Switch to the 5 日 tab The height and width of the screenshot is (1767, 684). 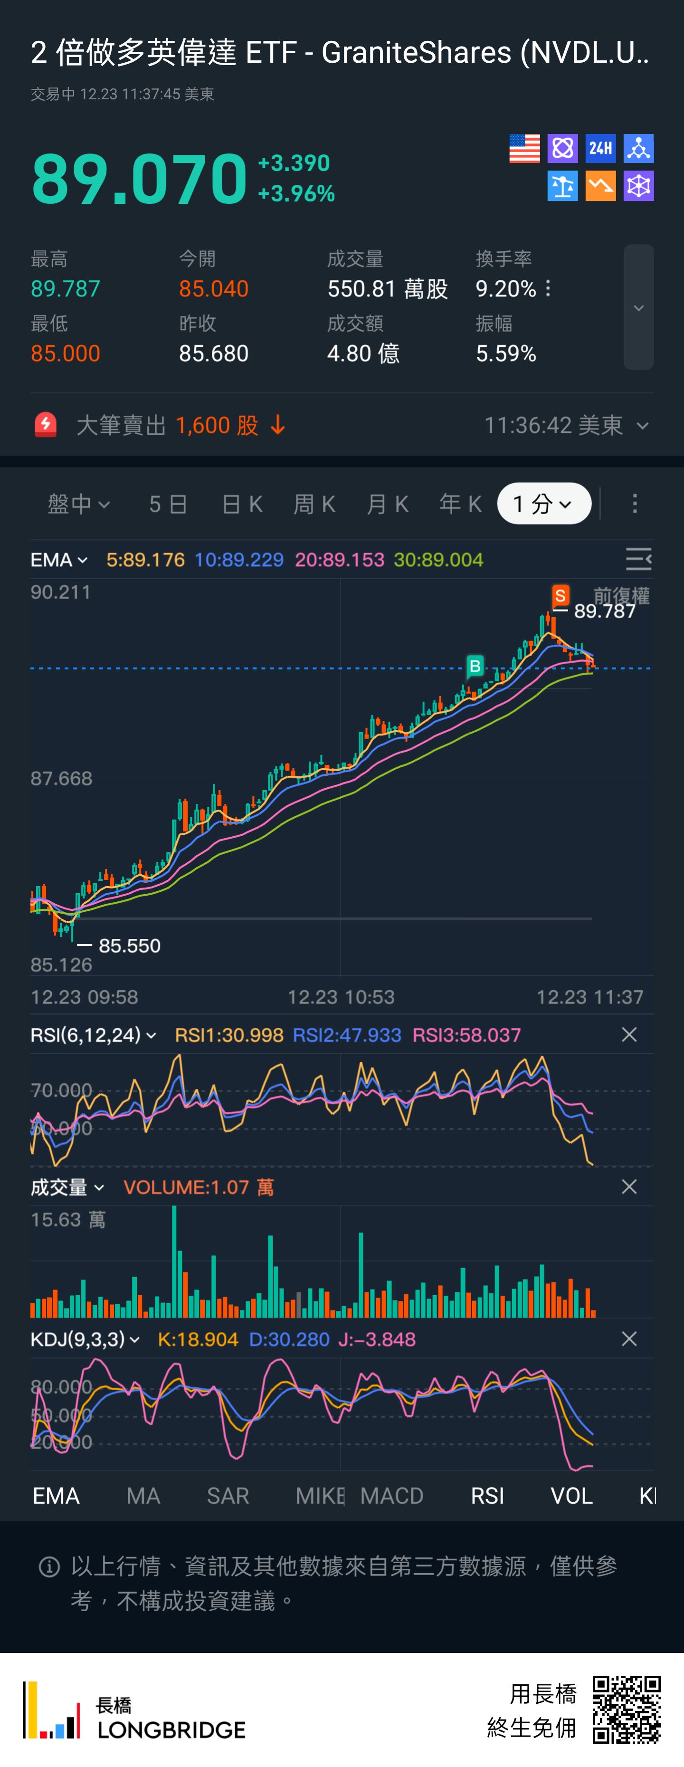pyautogui.click(x=168, y=504)
